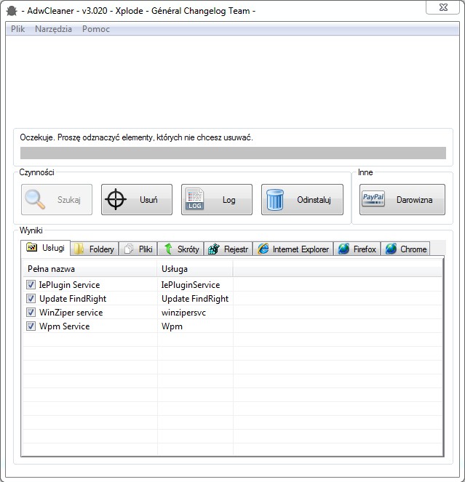Click the crosshair icon on Usuń
465x482 pixels.
coord(116,199)
